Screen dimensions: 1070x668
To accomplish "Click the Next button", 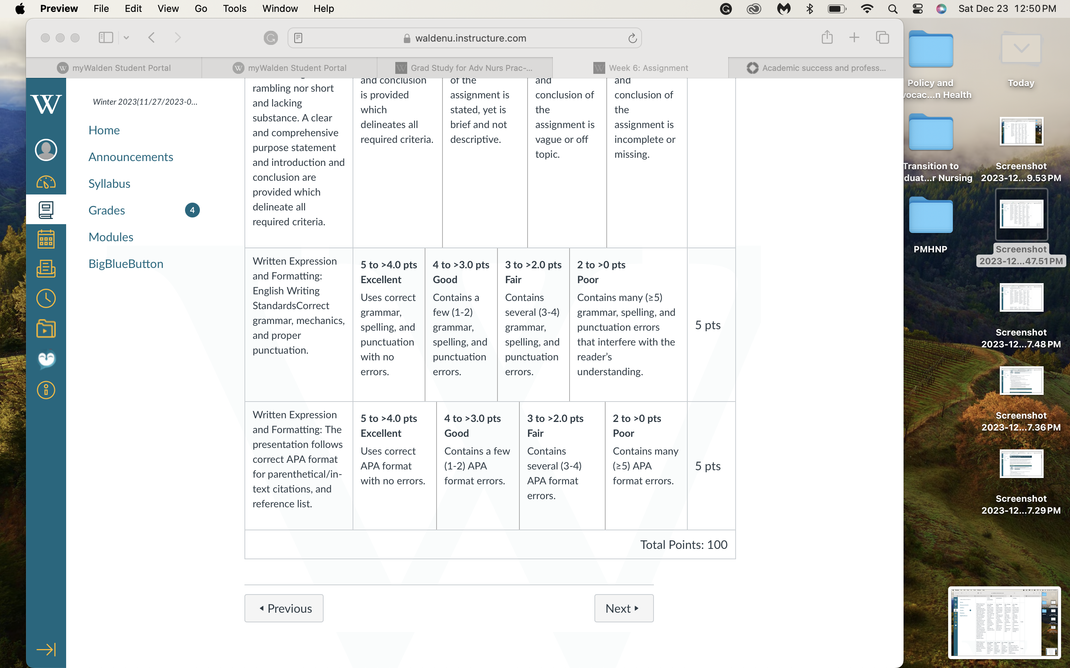I will coord(623,608).
